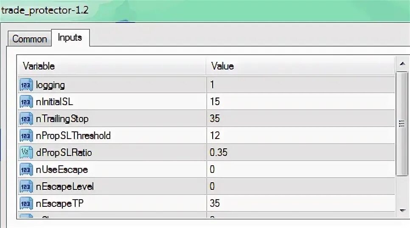Image resolution: width=410 pixels, height=228 pixels.
Task: Select the Inputs tab
Action: pos(70,38)
